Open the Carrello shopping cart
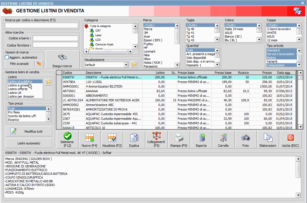The width and height of the screenshot is (307, 203). [223, 140]
